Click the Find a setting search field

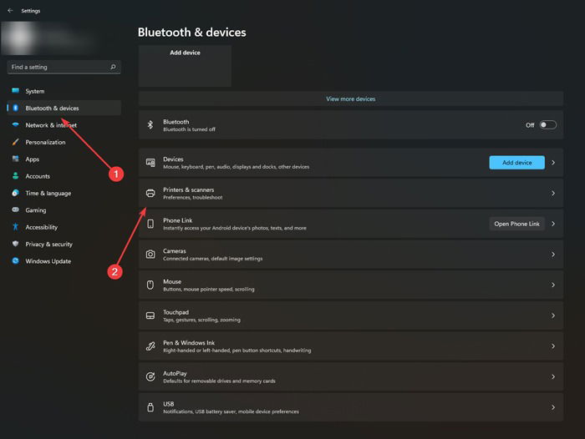(64, 67)
